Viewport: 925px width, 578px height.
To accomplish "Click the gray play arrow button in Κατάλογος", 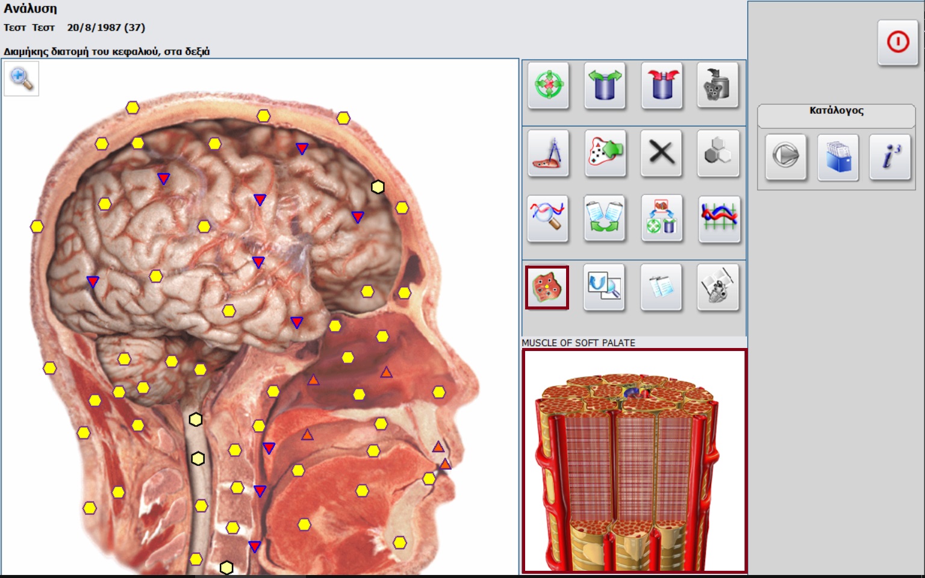I will (x=785, y=157).
